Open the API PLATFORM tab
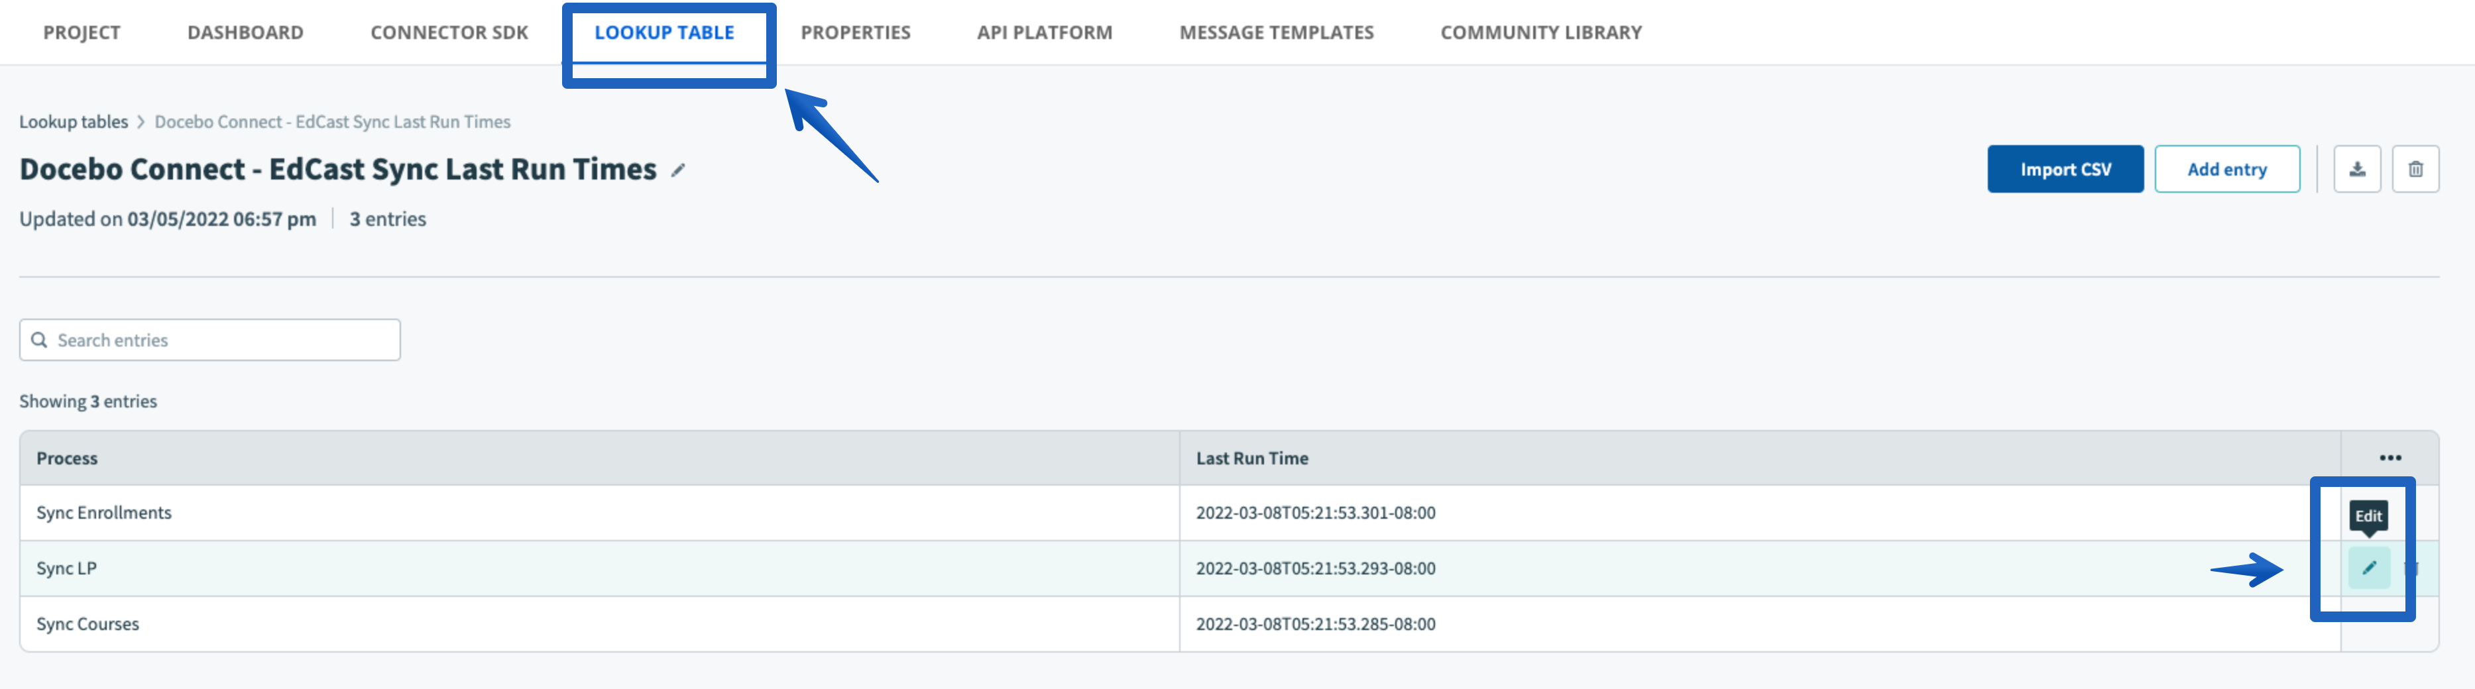 [1045, 32]
